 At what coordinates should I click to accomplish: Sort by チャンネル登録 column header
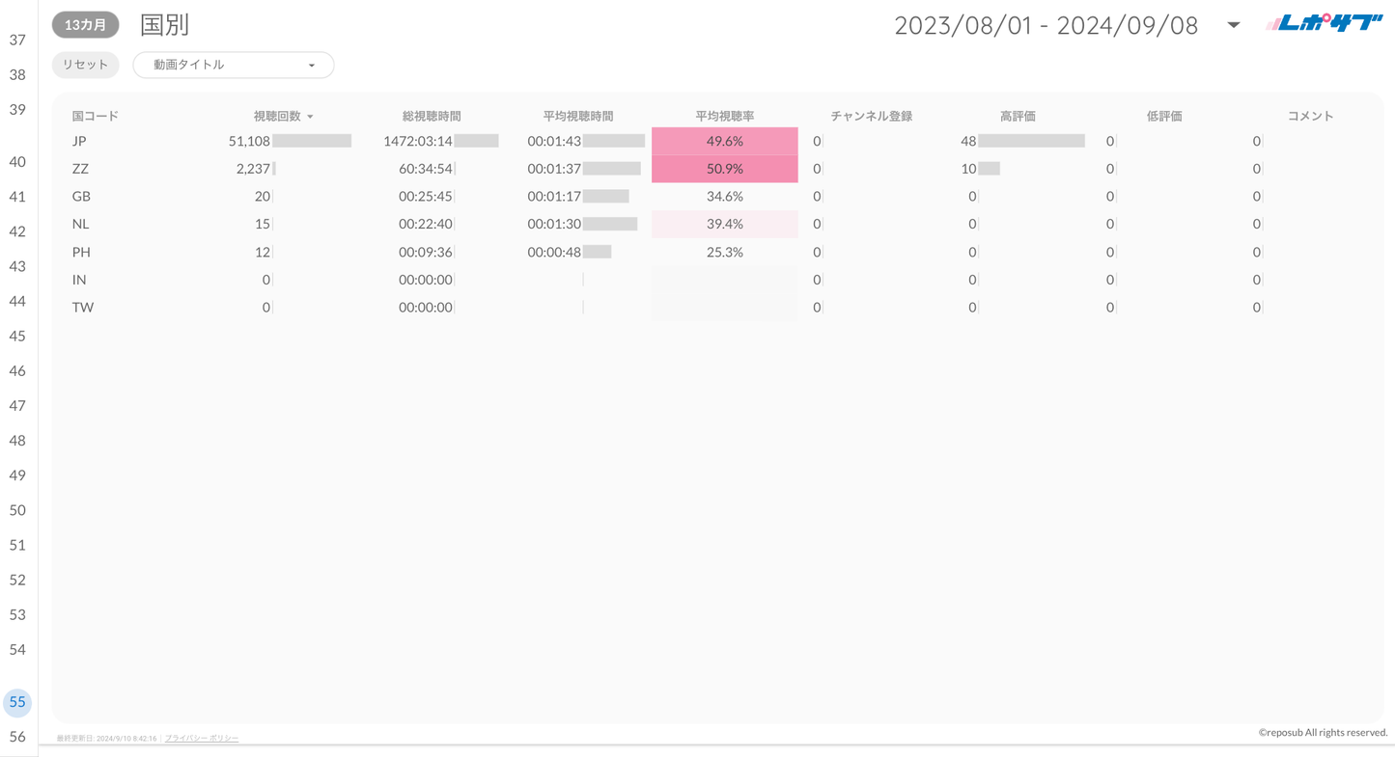point(872,116)
